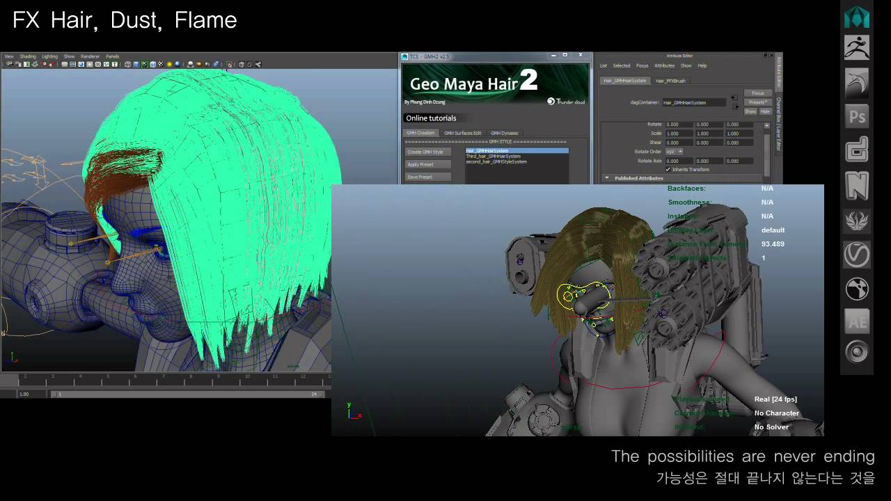Open the Attribute Editor Help menu
The image size is (891, 501).
[x=702, y=65]
